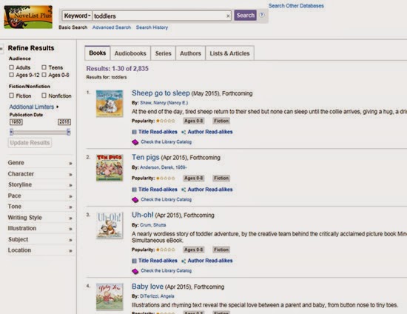Enable the Nonfiction filter checkbox
Image resolution: width=407 pixels, height=314 pixels.
point(44,96)
